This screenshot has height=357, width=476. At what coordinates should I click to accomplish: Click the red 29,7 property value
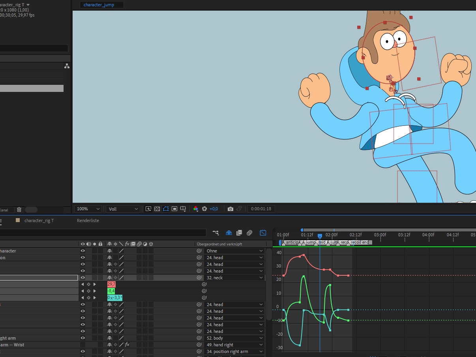click(x=111, y=284)
